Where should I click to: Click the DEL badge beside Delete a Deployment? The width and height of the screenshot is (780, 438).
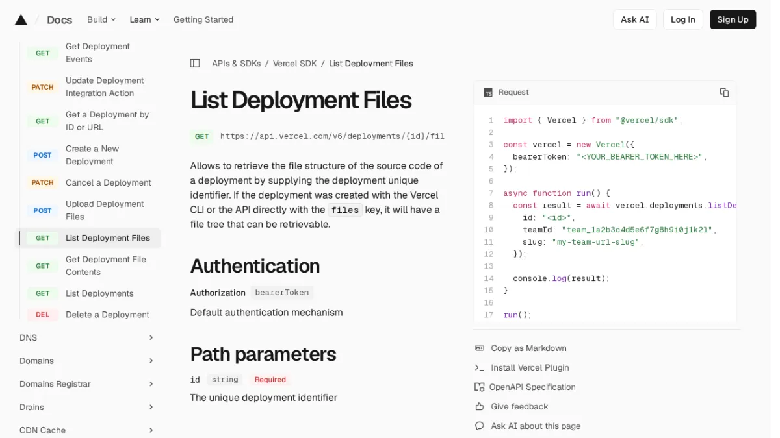(x=43, y=315)
